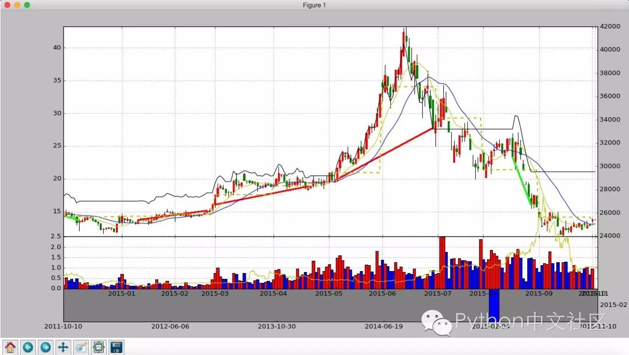
Task: Minimize the Figure 1 window
Action: pos(17,5)
